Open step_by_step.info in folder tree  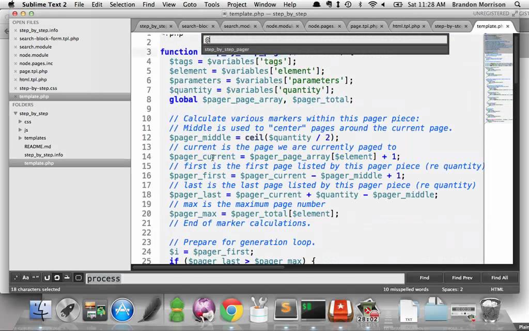(43, 155)
